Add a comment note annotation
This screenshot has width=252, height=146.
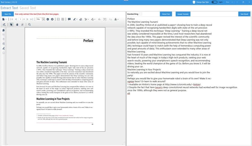point(69,19)
